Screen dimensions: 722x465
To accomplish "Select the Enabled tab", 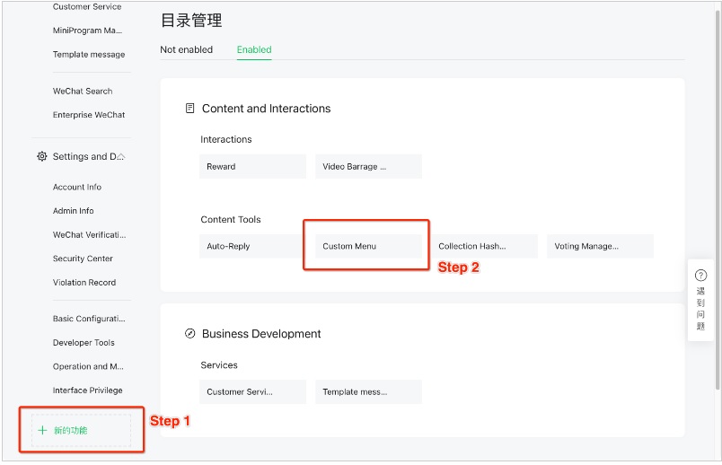I will pyautogui.click(x=254, y=50).
